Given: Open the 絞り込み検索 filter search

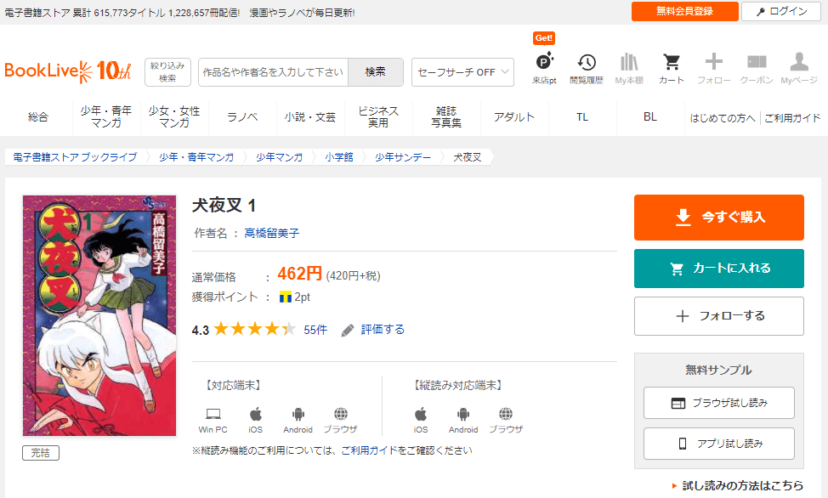Looking at the screenshot, I should coord(167,72).
